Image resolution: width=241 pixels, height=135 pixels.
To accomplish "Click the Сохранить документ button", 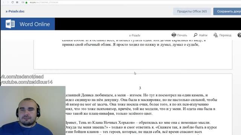I will [x=227, y=11].
